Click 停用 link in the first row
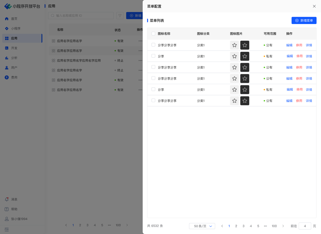Image resolution: width=321 pixels, height=234 pixels. click(299, 45)
